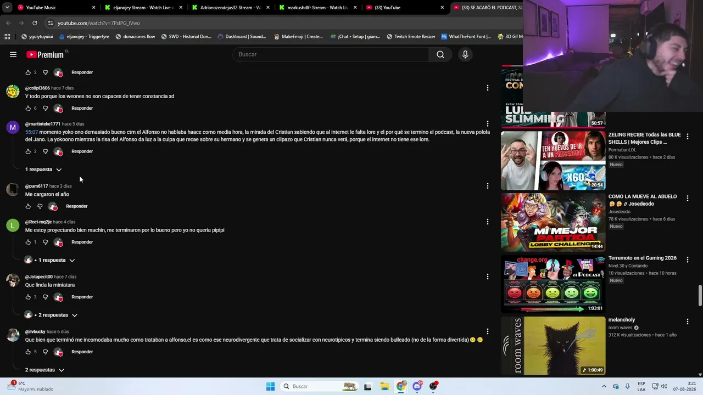
Task: Open options menu for @colipi3606's comment
Action: pyautogui.click(x=487, y=88)
